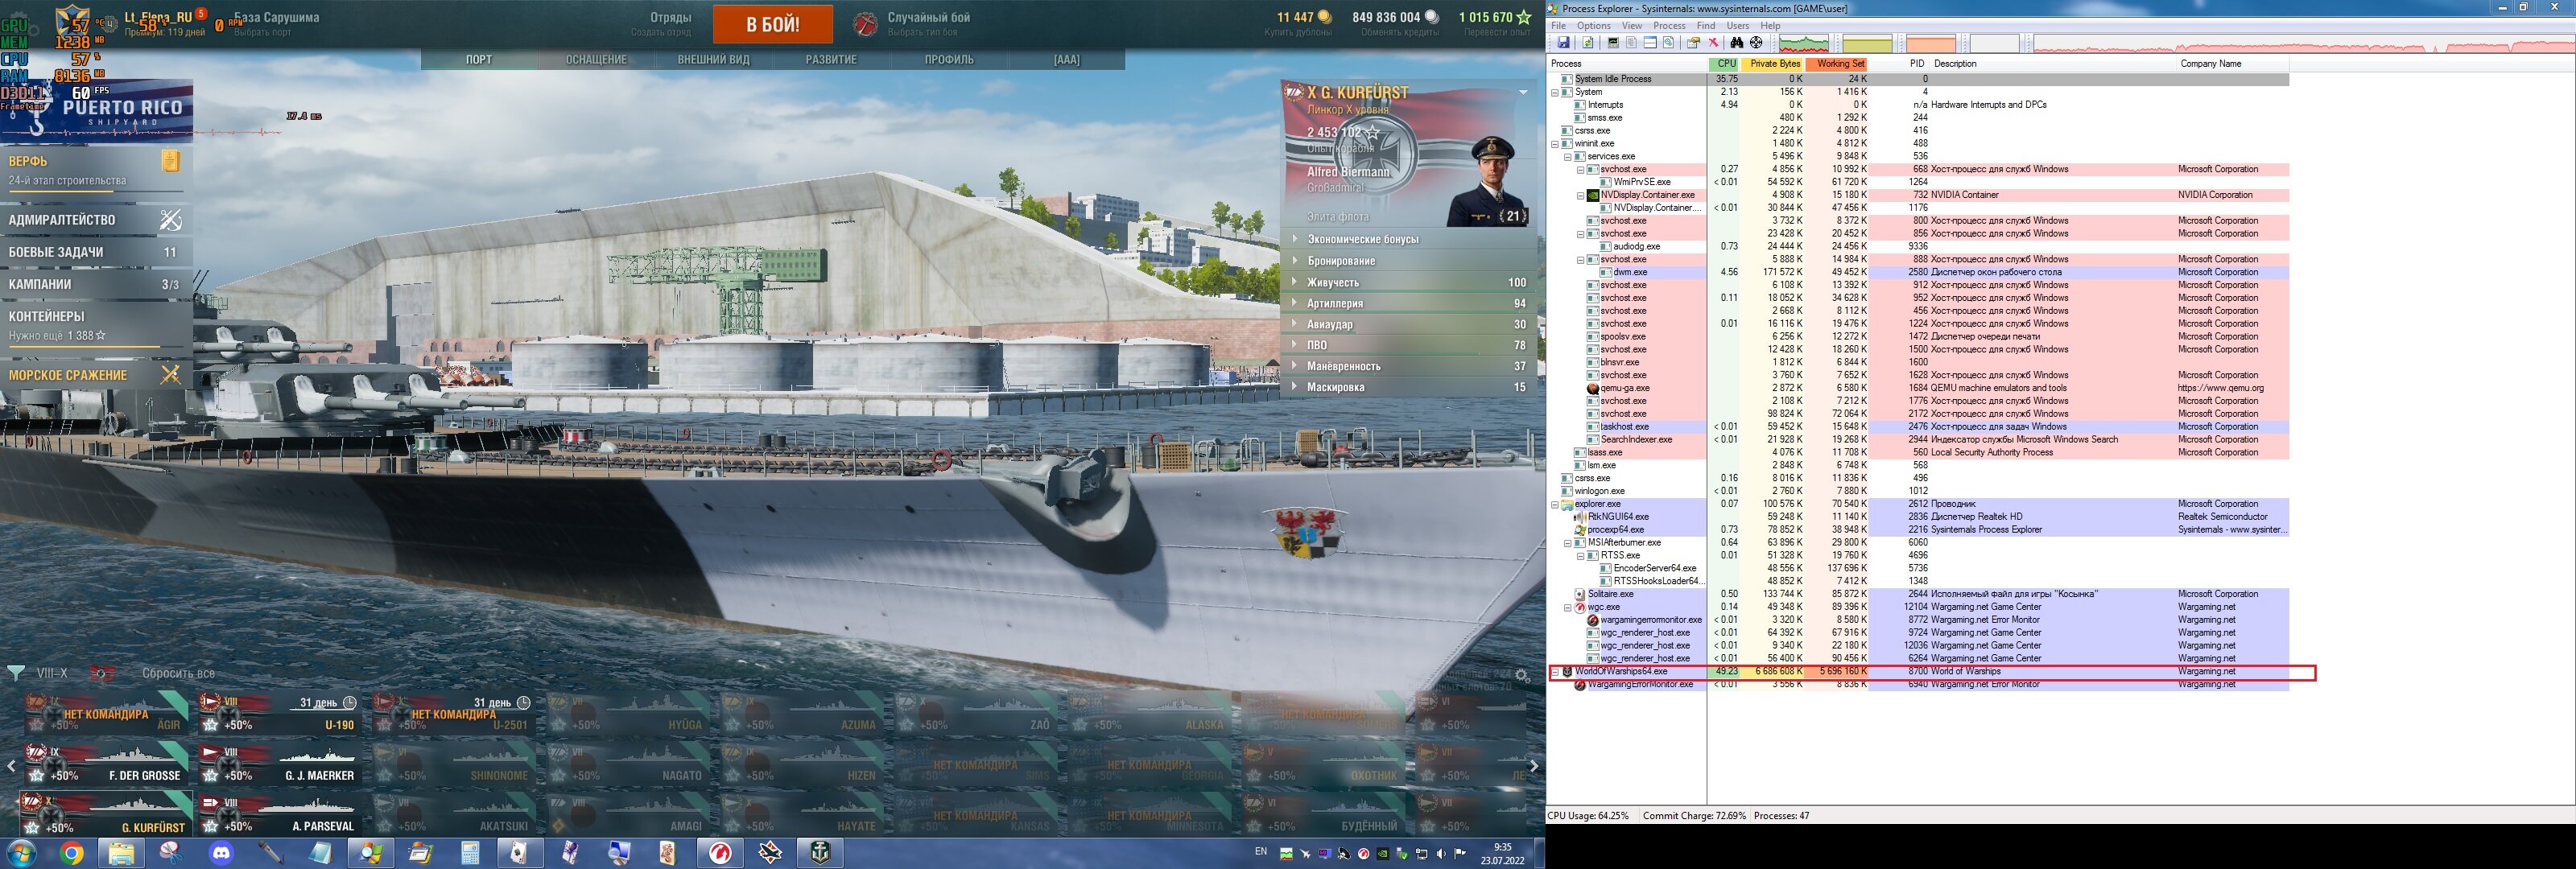Collapse the services.exe tree node
The image size is (2576, 869).
(x=1568, y=156)
